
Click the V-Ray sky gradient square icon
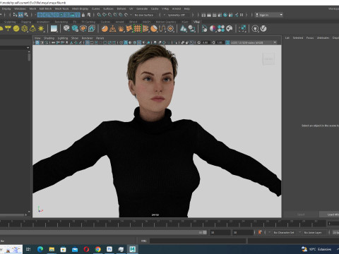point(54,29)
